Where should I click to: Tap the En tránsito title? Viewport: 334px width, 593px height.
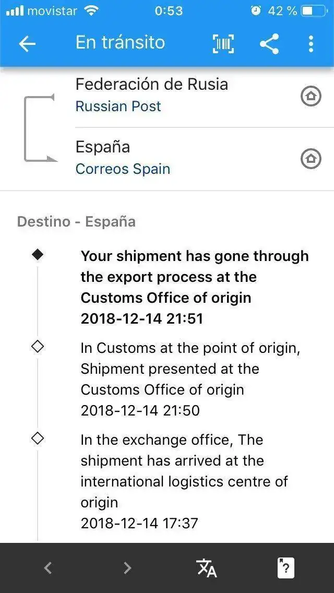point(120,42)
